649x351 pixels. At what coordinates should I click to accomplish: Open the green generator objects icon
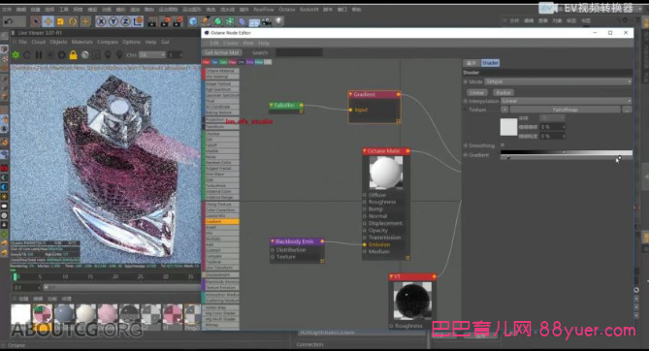tap(217, 21)
